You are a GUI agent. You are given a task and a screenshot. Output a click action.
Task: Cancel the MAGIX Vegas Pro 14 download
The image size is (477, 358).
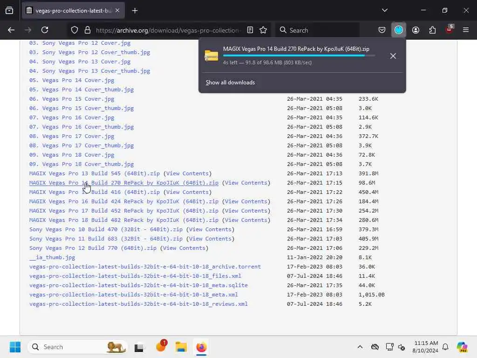[393, 56]
